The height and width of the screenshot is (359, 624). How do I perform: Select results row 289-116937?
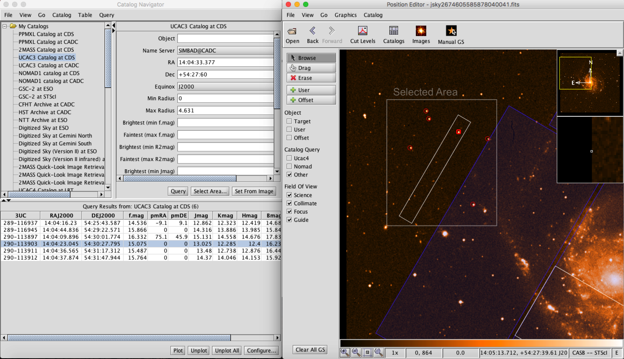pyautogui.click(x=141, y=223)
